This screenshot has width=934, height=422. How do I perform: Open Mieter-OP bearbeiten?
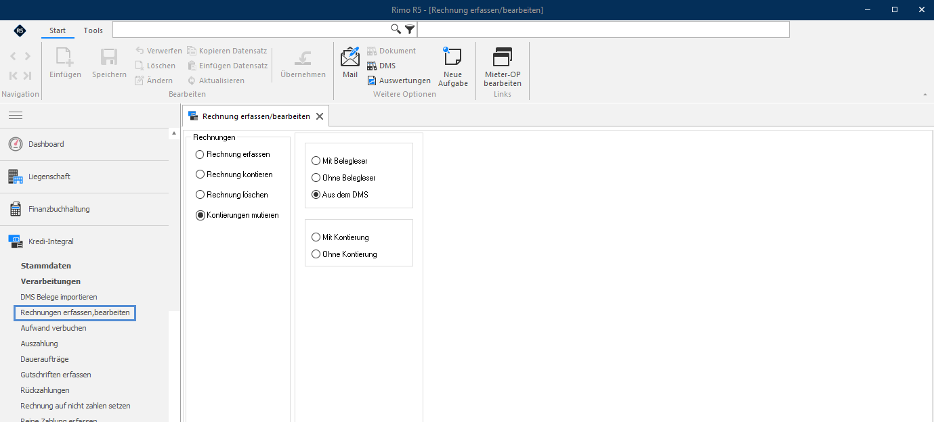click(x=503, y=66)
